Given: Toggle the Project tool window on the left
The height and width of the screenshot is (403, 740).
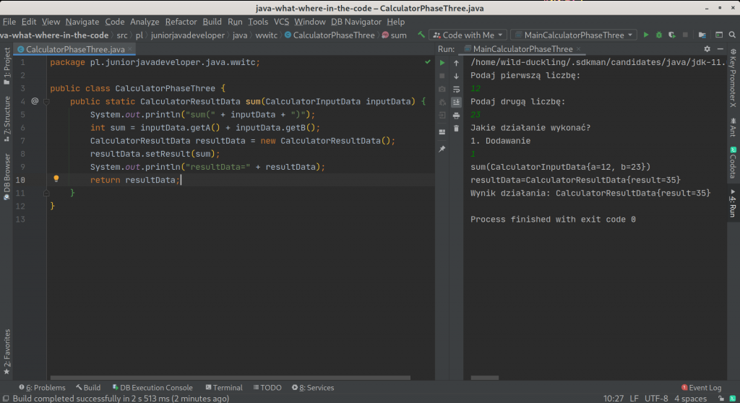Looking at the screenshot, I should tap(7, 62).
